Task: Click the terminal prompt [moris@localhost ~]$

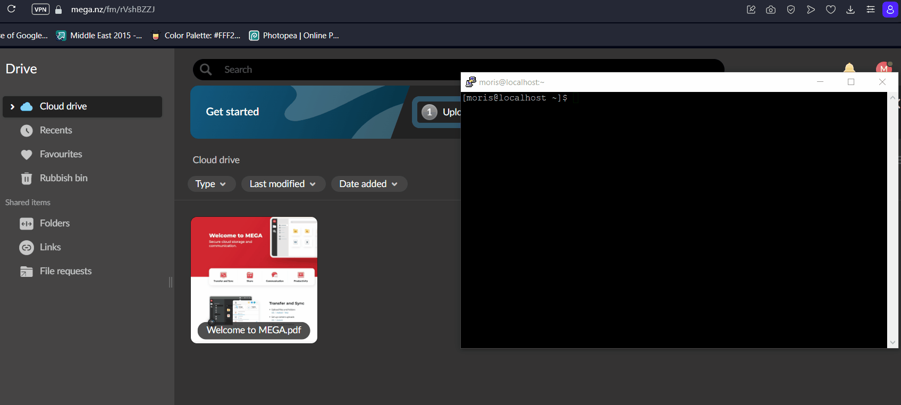Action: (515, 98)
